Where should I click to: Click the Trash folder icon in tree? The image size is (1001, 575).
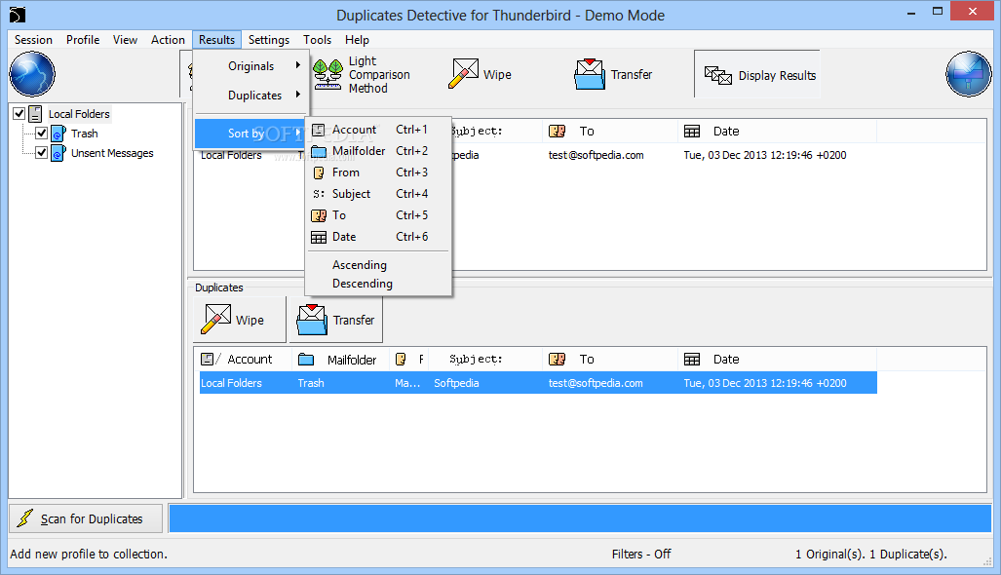click(58, 134)
